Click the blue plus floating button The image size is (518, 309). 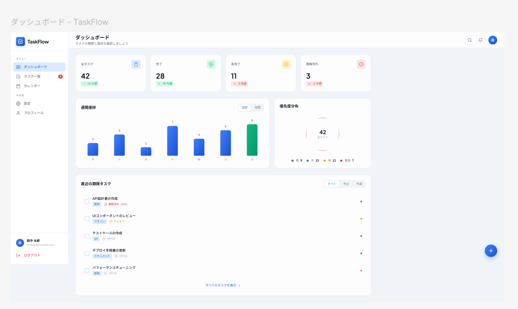coord(491,251)
